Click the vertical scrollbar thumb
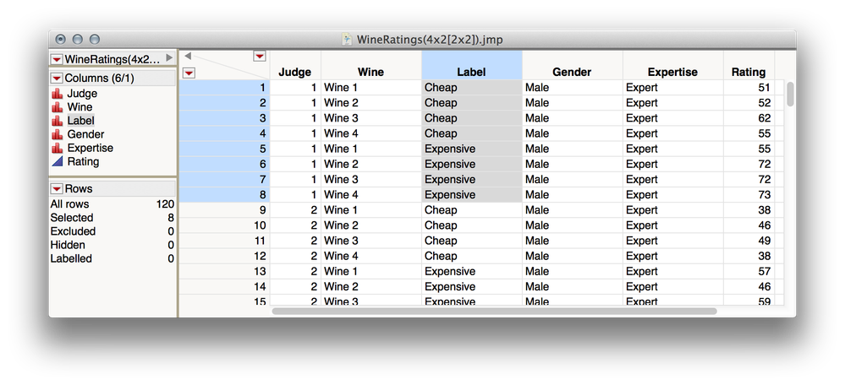Image resolution: width=845 pixels, height=385 pixels. [790, 94]
